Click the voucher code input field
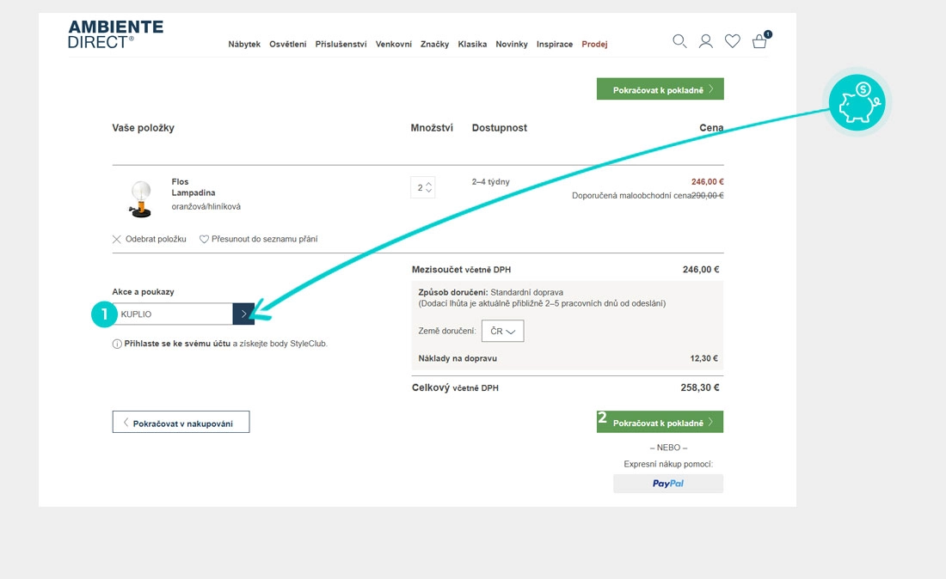The image size is (946, 579). (x=174, y=314)
